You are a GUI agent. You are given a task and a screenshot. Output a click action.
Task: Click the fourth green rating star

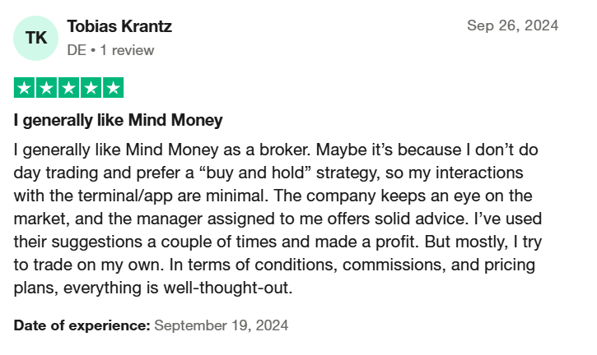click(91, 87)
